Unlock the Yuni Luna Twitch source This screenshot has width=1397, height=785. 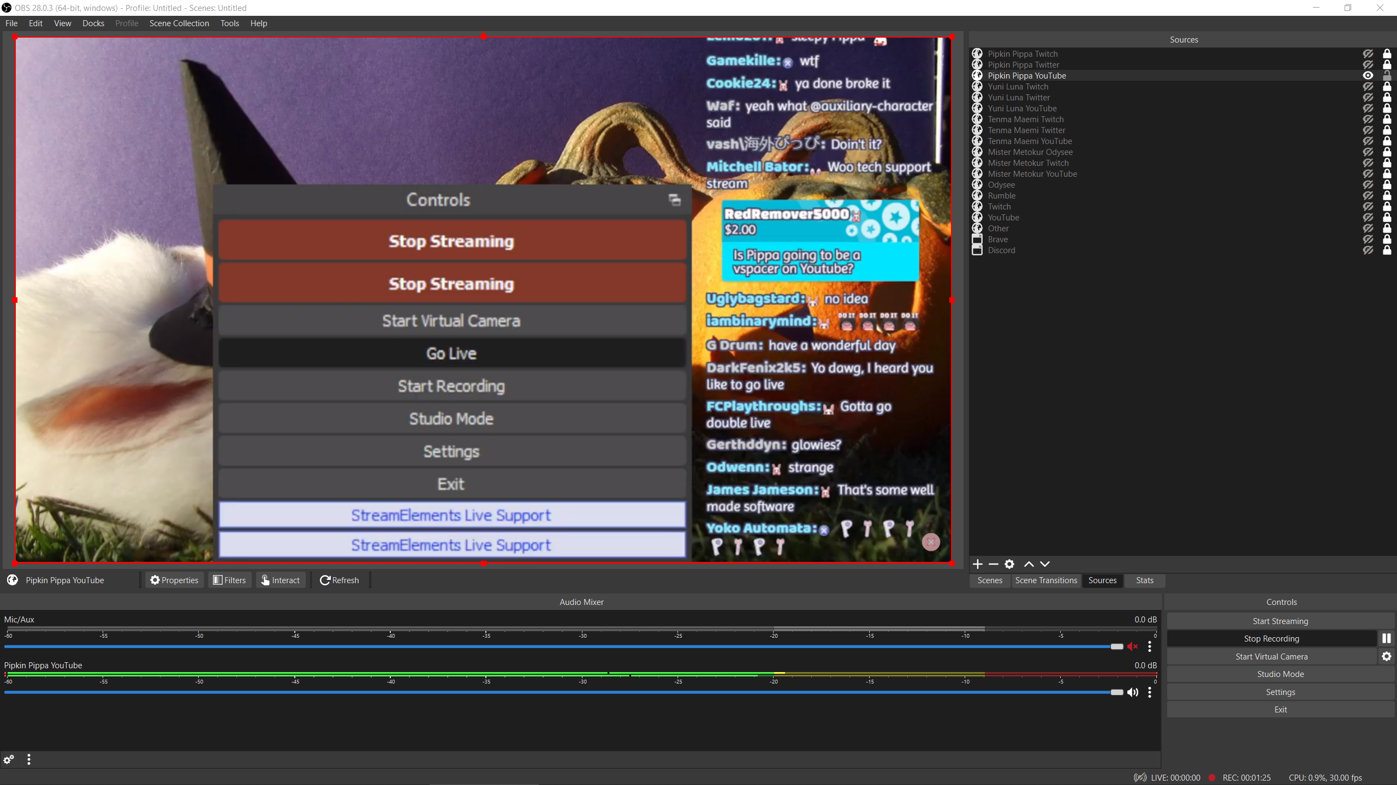tap(1387, 87)
